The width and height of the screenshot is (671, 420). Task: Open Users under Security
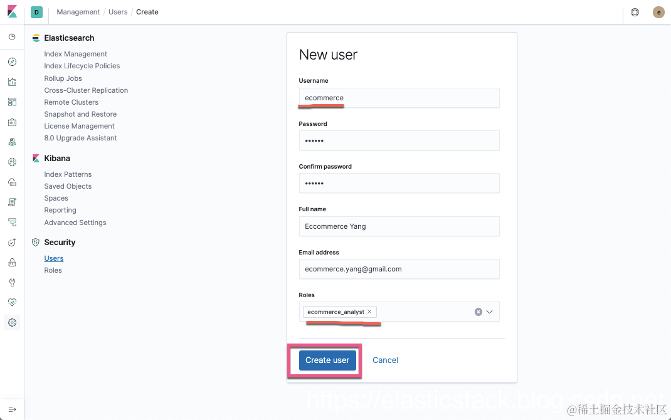coord(53,258)
